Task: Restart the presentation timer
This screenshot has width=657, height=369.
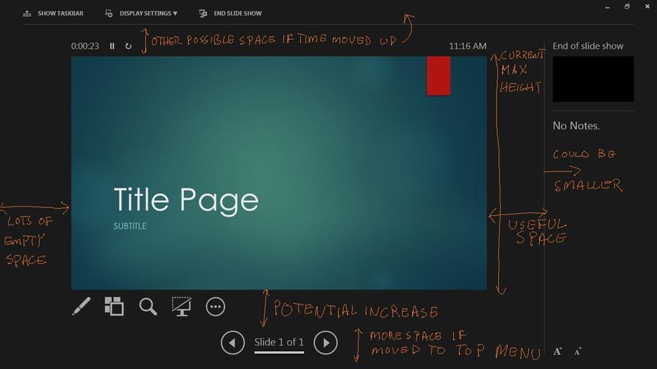Action: pos(128,46)
